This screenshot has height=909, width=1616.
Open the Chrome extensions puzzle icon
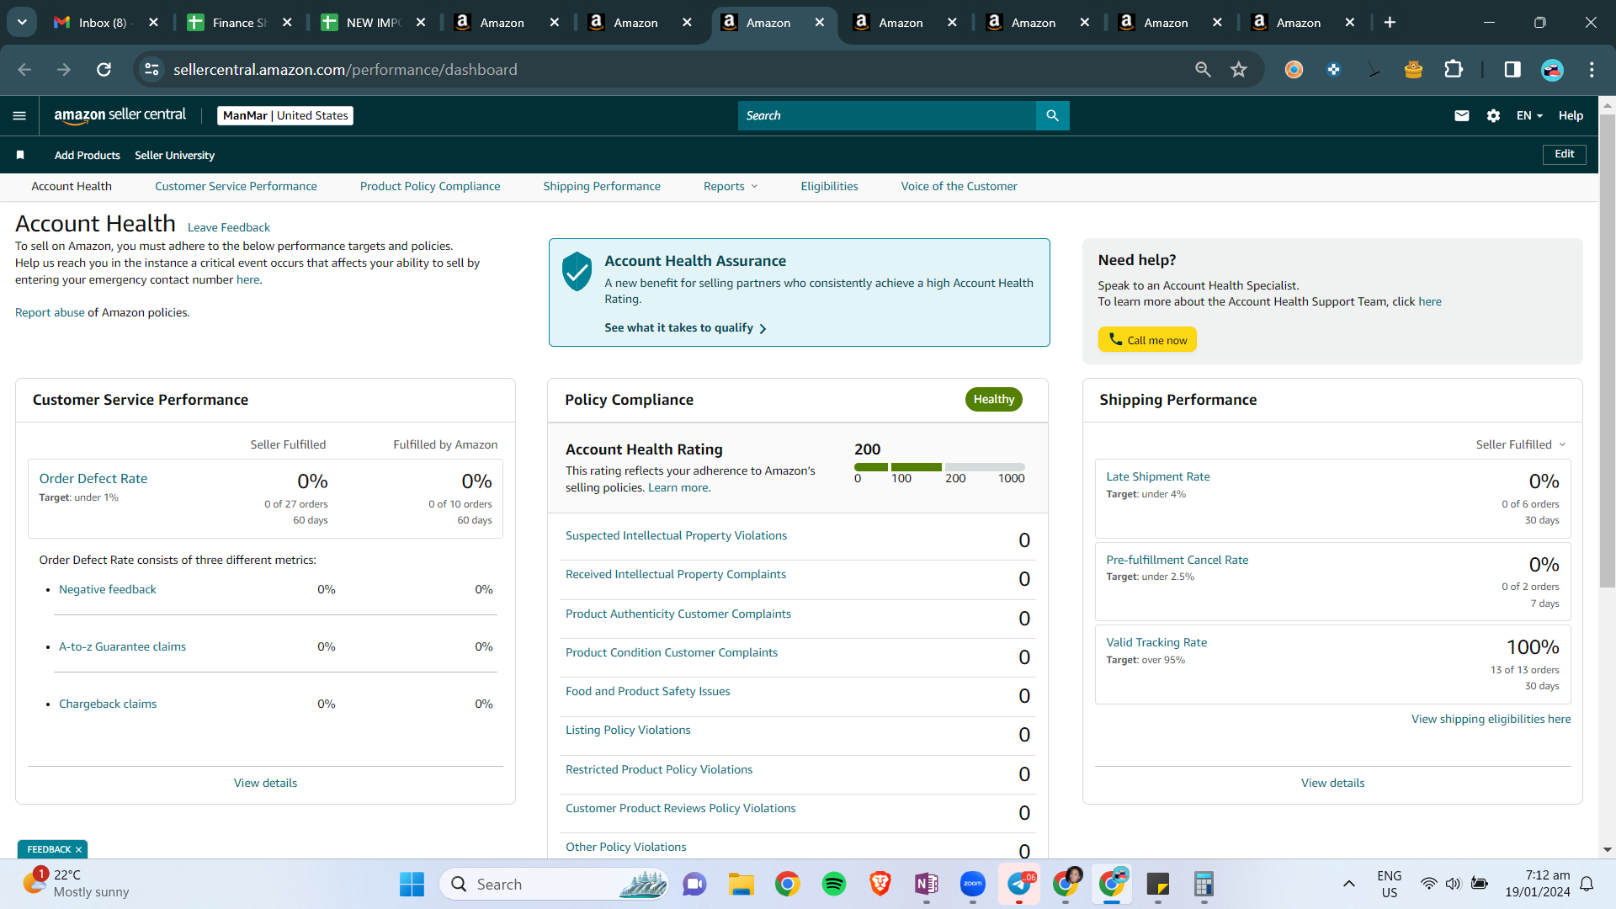(x=1454, y=70)
